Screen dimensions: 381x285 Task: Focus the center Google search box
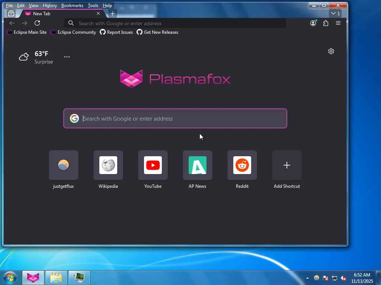click(x=175, y=118)
